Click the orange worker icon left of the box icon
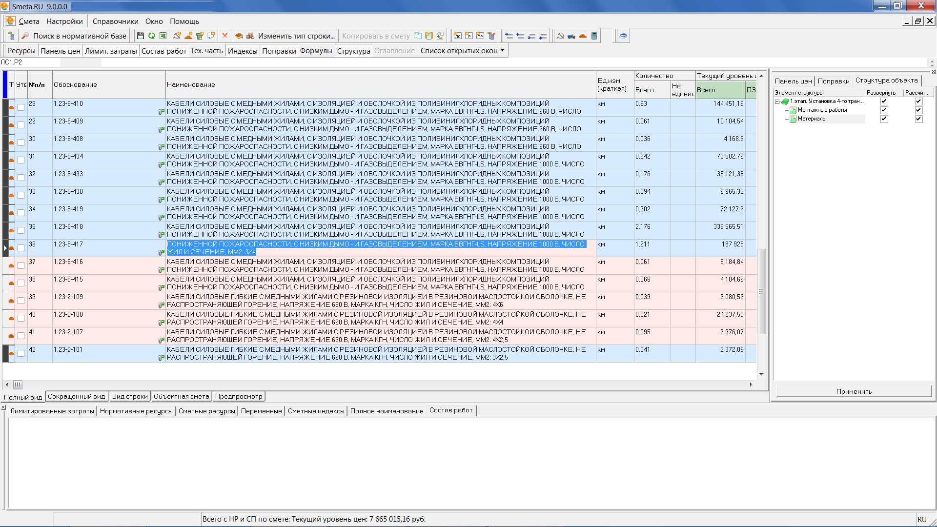 pyautogui.click(x=239, y=36)
